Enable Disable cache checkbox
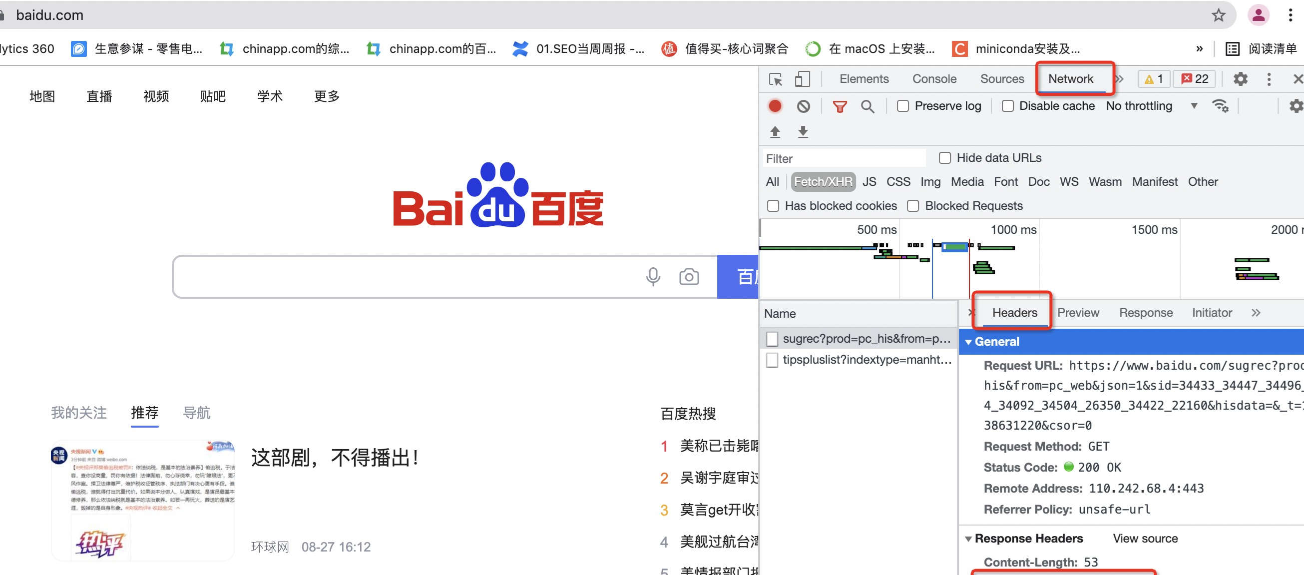1304x575 pixels. pos(1007,106)
